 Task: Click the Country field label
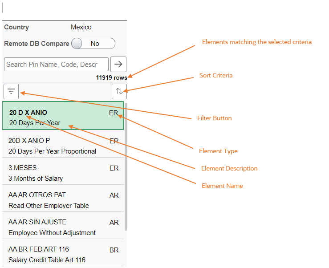pyautogui.click(x=16, y=27)
